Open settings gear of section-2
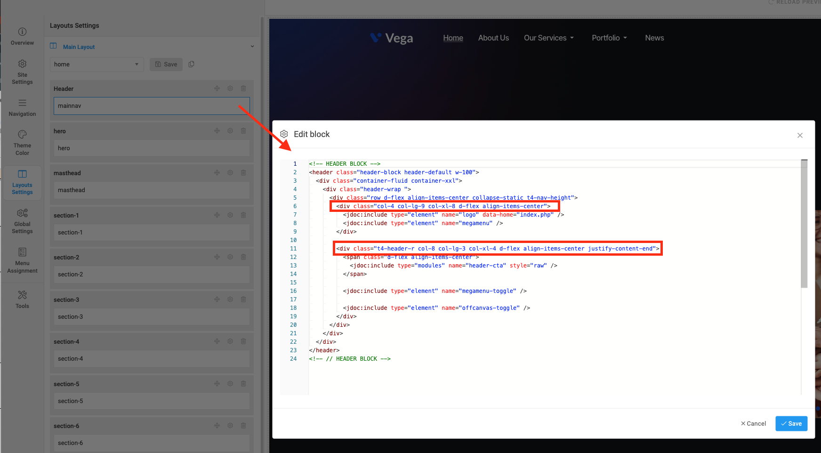This screenshot has height=453, width=821. click(230, 257)
